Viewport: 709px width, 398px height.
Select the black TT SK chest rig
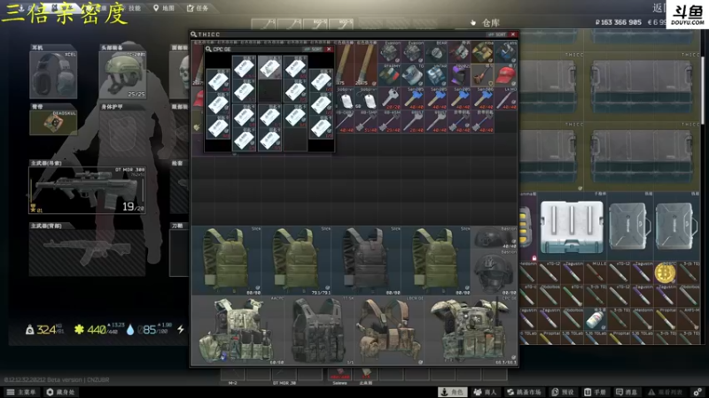tap(320, 330)
